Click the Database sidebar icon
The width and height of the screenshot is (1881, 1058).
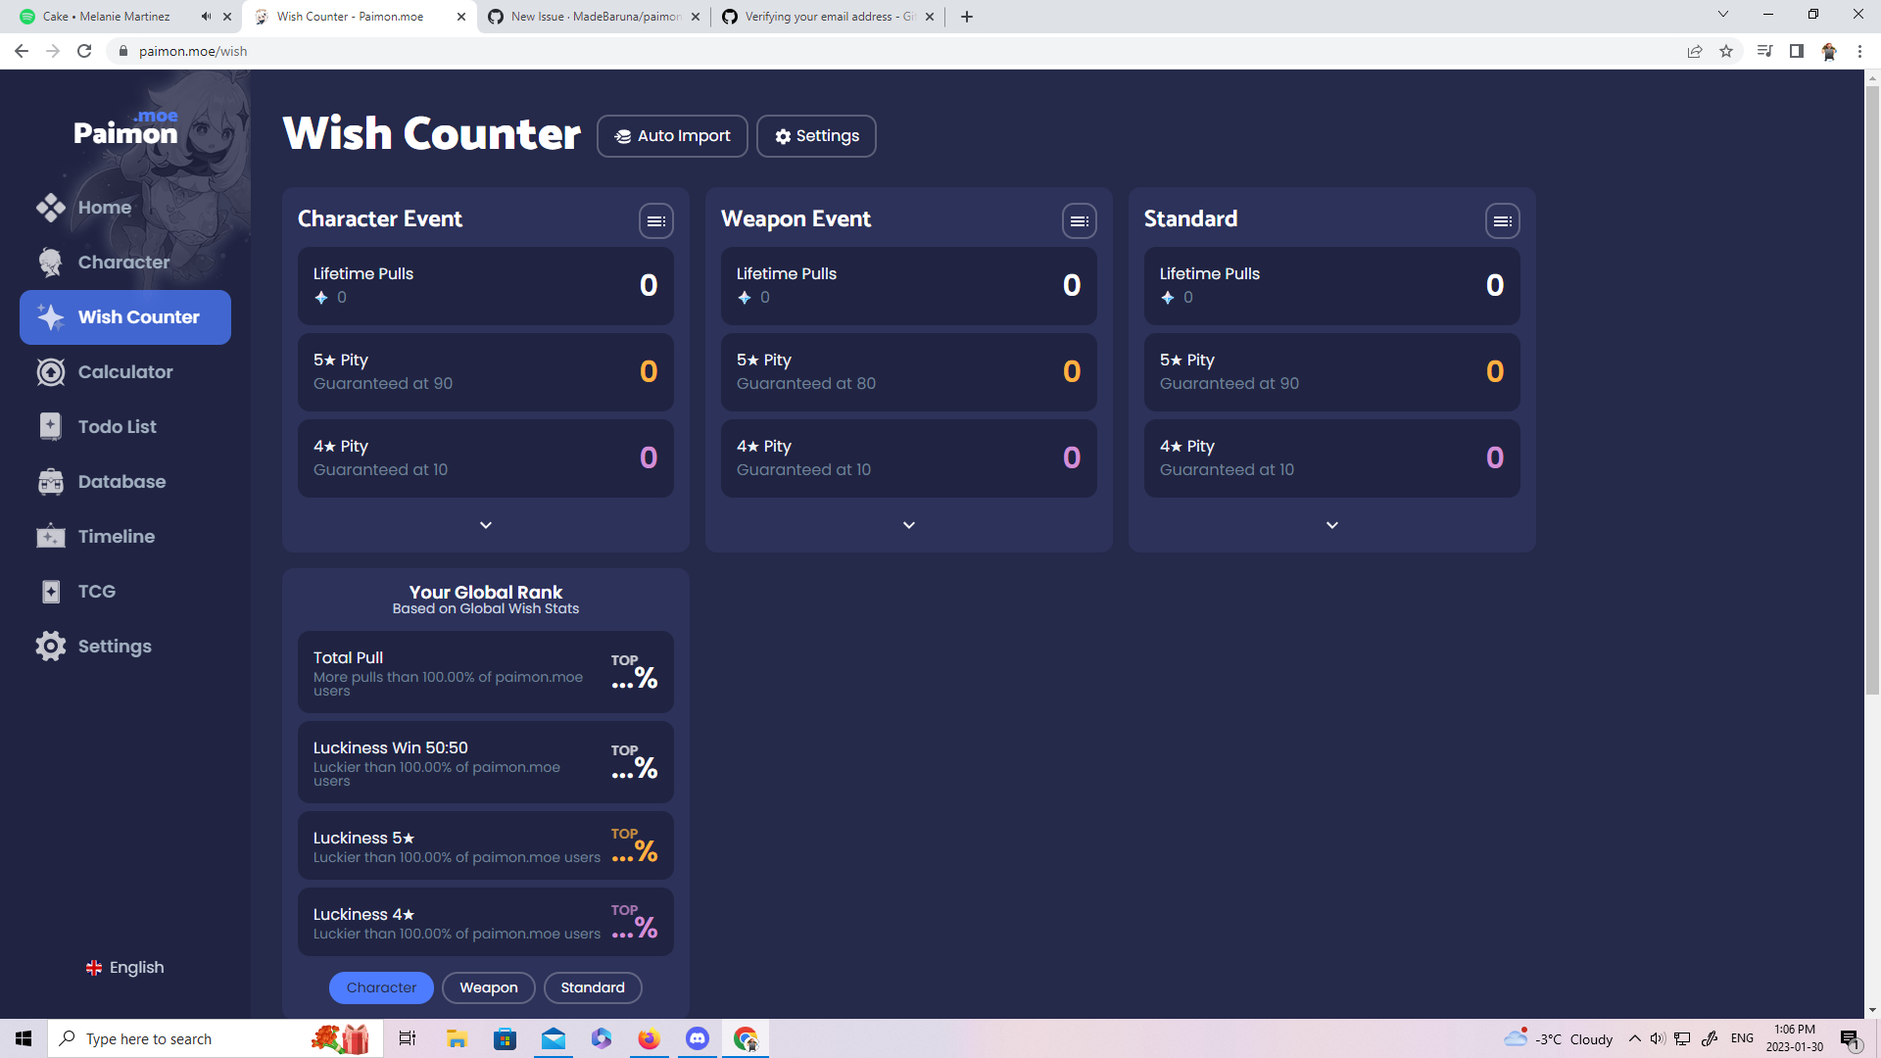click(x=51, y=482)
